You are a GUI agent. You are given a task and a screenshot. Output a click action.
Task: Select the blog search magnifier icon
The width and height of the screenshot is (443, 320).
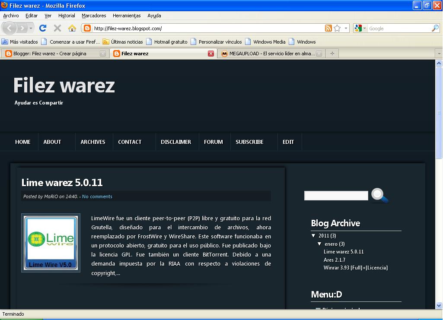tap(378, 195)
